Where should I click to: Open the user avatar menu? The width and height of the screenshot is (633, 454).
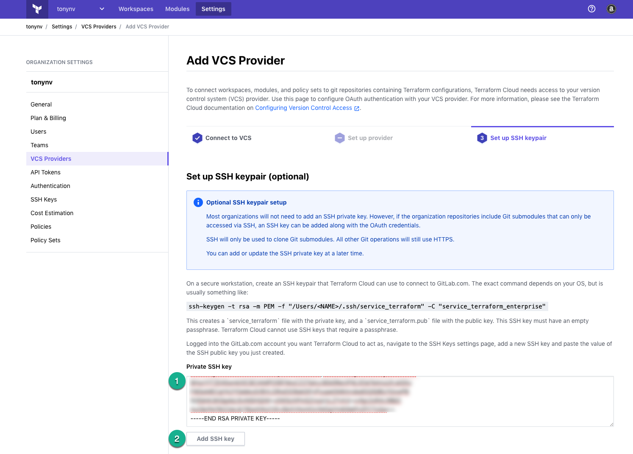point(611,9)
